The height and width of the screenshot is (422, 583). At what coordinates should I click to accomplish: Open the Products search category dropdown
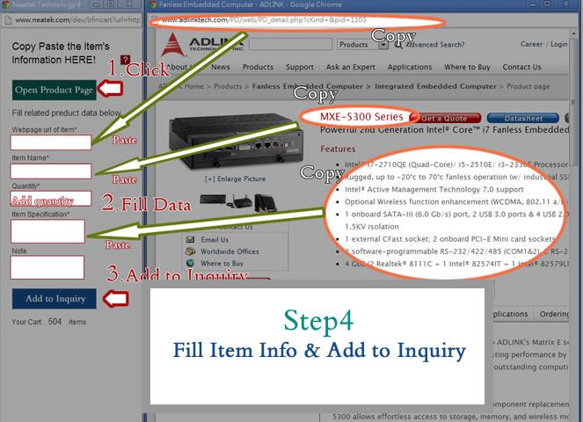[362, 45]
